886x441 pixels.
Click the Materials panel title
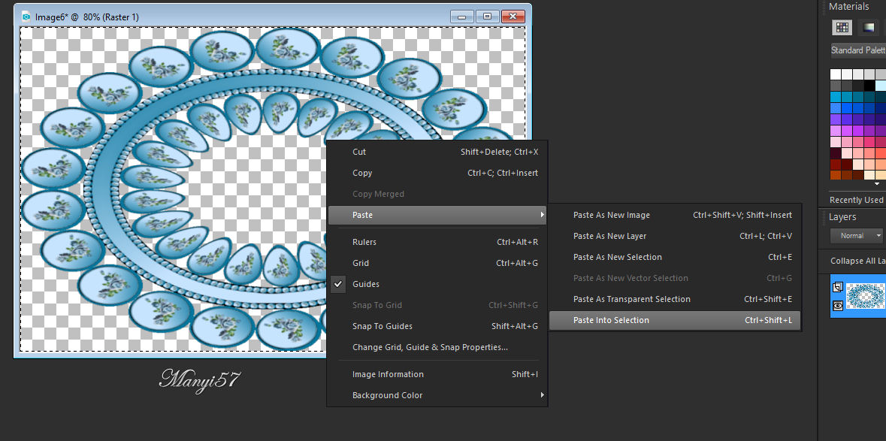(x=848, y=6)
